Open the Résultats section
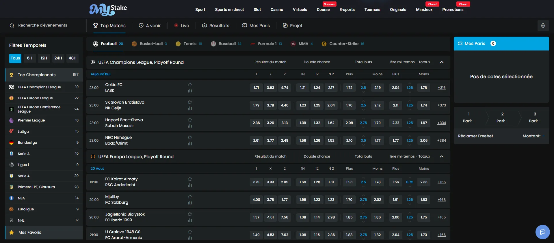 (215, 26)
